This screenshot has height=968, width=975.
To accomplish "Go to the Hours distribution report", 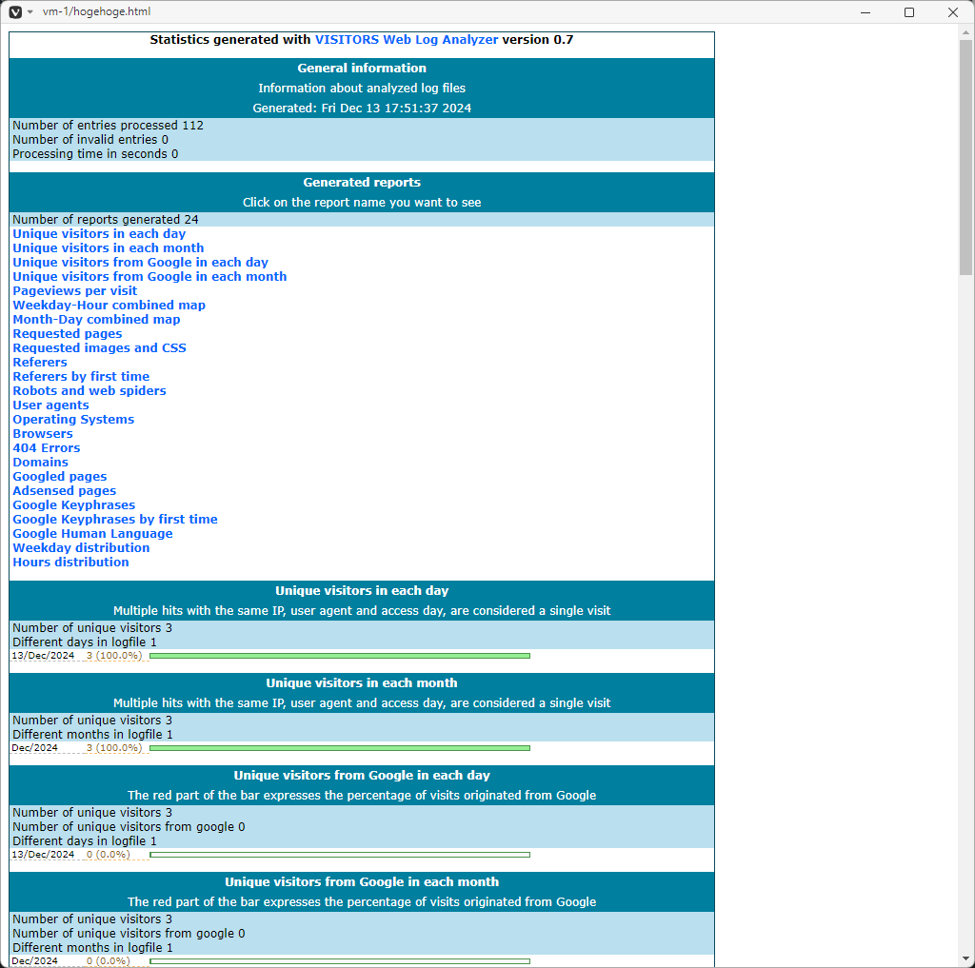I will pos(70,563).
